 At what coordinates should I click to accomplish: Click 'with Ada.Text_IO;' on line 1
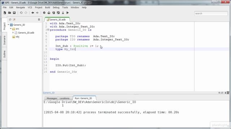click(65, 23)
